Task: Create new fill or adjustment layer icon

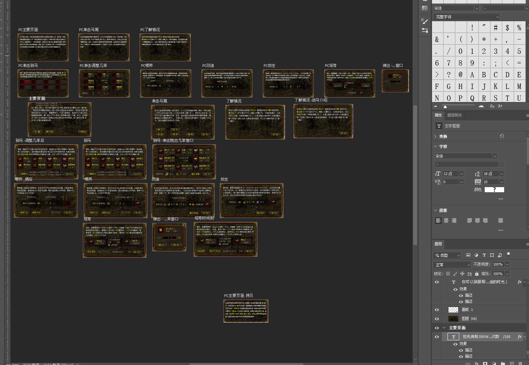Action: tap(494, 363)
